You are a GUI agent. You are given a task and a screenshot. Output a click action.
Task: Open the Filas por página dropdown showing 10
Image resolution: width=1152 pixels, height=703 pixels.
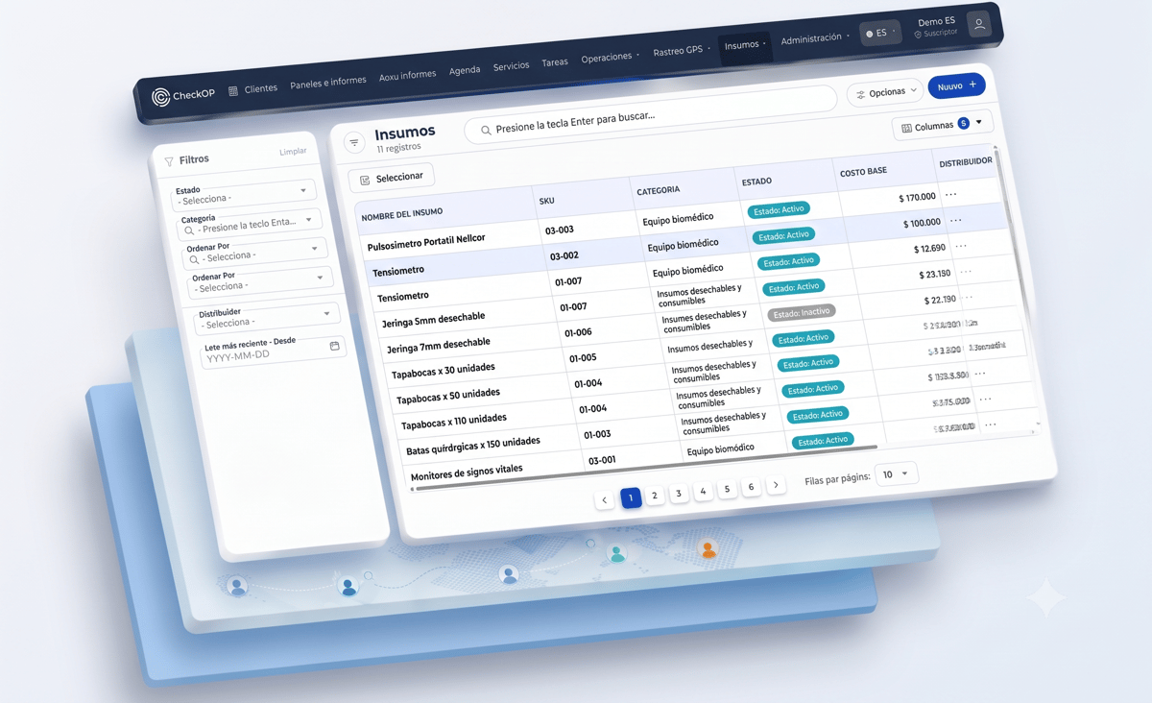897,474
